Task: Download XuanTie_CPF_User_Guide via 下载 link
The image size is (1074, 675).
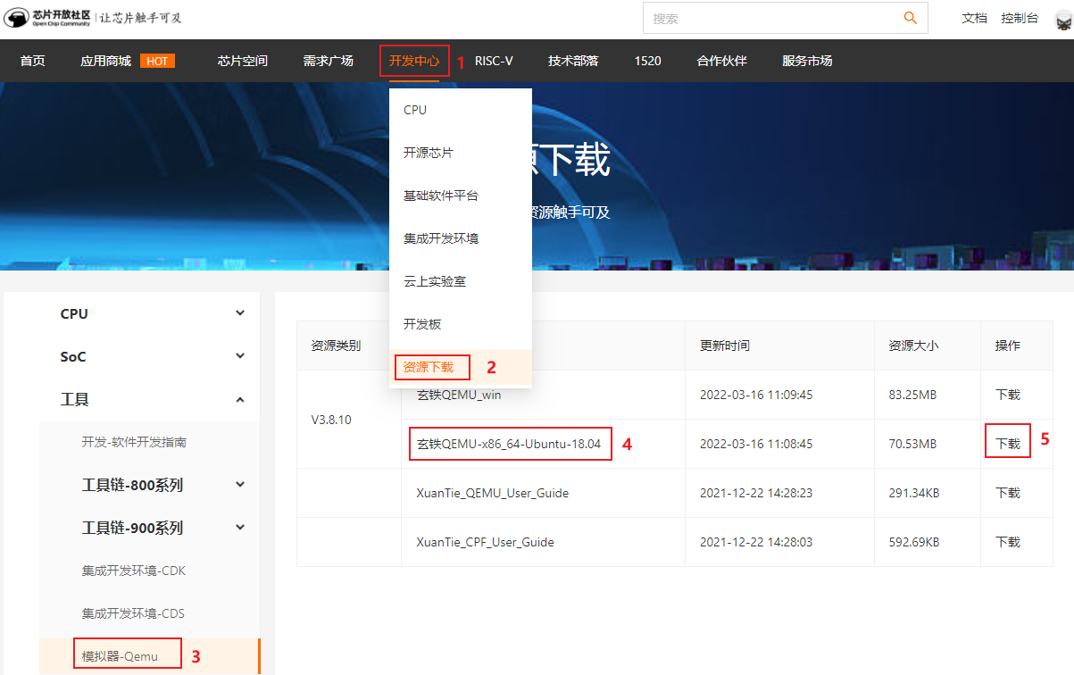Action: (x=1008, y=542)
